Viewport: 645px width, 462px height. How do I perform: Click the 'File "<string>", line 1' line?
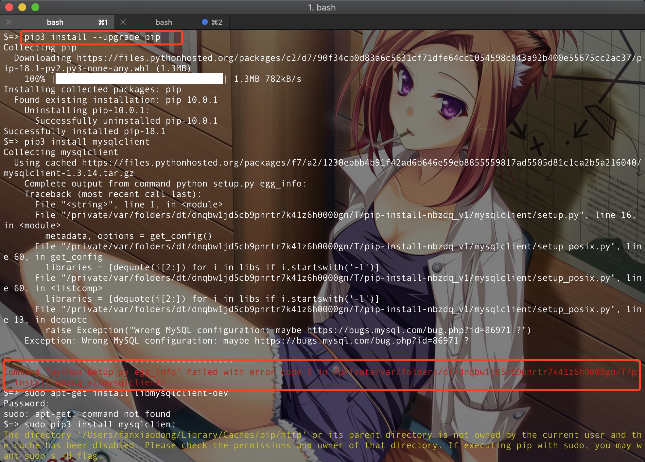[x=129, y=204]
